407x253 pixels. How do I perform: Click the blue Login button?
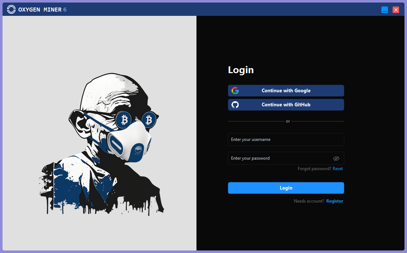tap(286, 188)
